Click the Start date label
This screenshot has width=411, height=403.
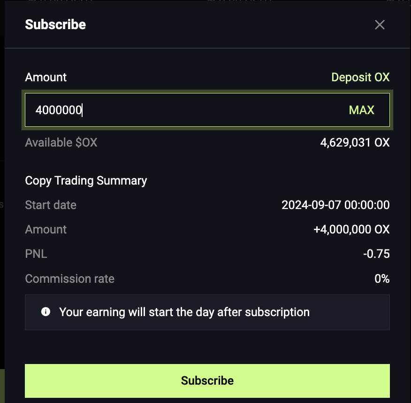51,205
